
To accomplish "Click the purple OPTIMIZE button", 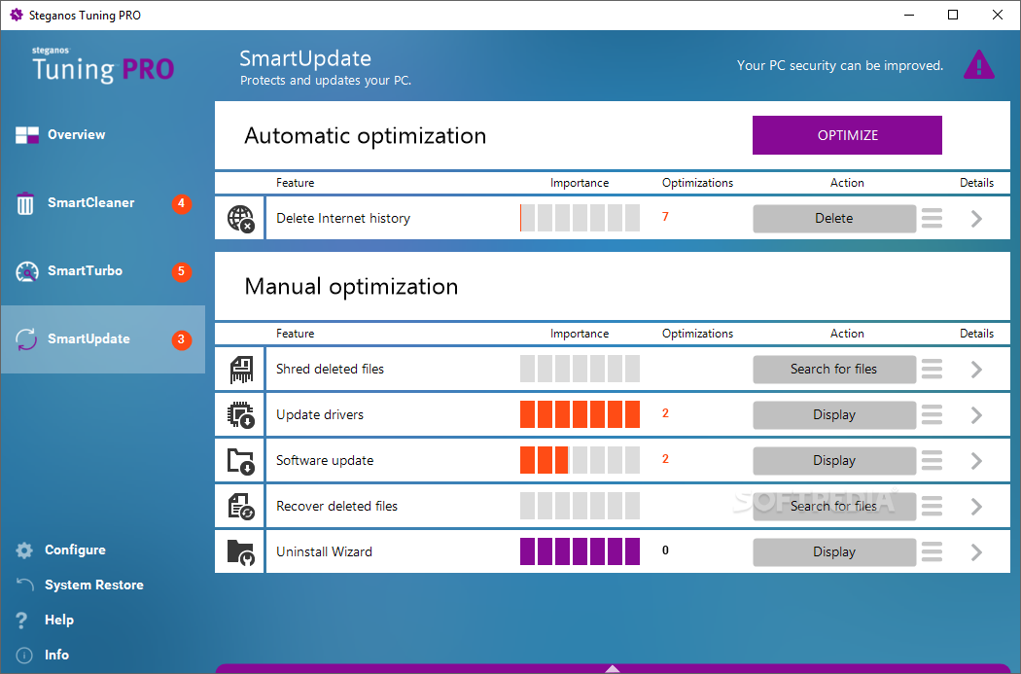I will (x=847, y=135).
